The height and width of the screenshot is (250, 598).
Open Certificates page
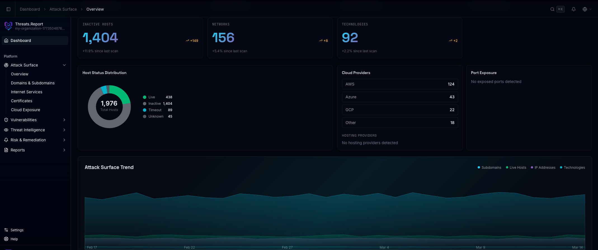pyautogui.click(x=22, y=101)
